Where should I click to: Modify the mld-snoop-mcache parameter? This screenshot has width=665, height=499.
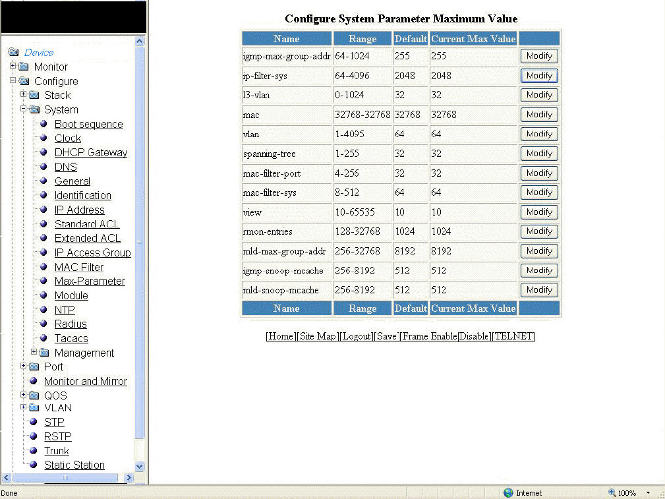point(539,290)
